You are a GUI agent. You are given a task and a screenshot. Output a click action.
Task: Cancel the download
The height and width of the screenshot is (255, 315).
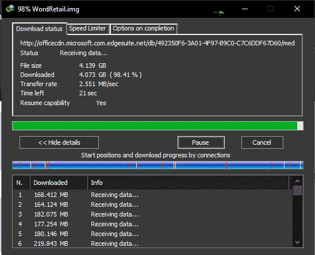[x=262, y=142]
